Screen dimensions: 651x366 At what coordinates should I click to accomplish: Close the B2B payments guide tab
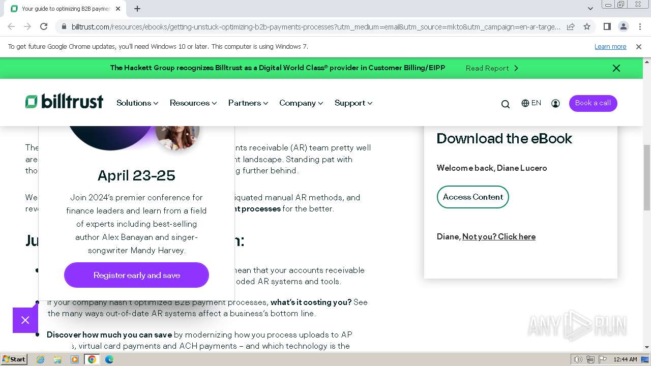118,9
